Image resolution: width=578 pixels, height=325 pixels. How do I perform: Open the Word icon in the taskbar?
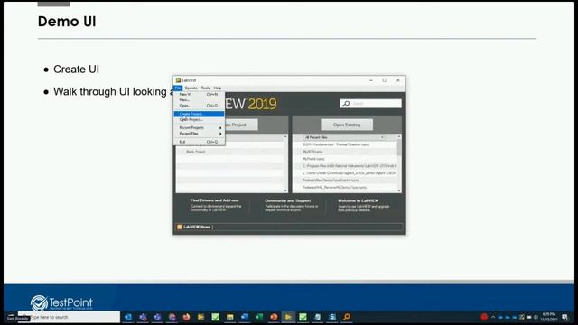pos(245,317)
